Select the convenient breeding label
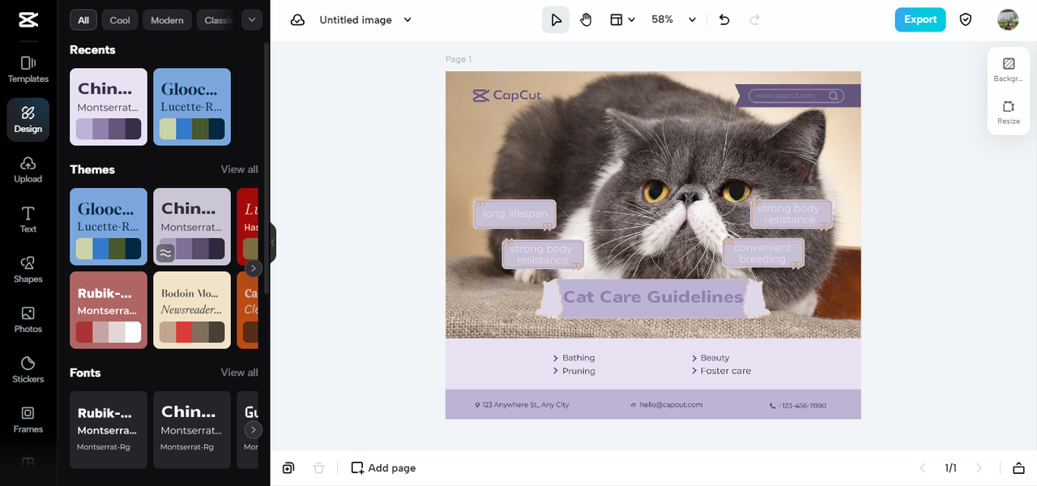The height and width of the screenshot is (486, 1037). pos(762,253)
